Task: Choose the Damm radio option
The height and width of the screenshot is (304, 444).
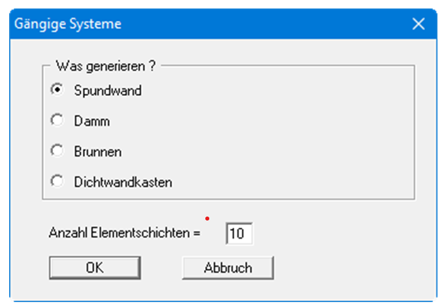Action: pos(58,121)
